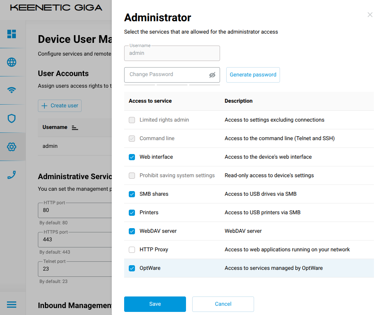
Task: Uncheck the Web interface checkbox
Action: click(132, 157)
